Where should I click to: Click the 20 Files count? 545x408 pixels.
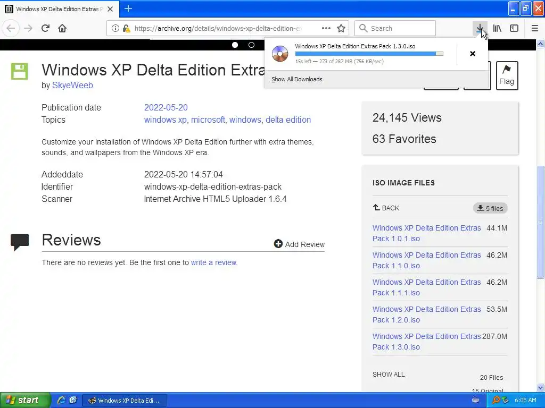491,378
